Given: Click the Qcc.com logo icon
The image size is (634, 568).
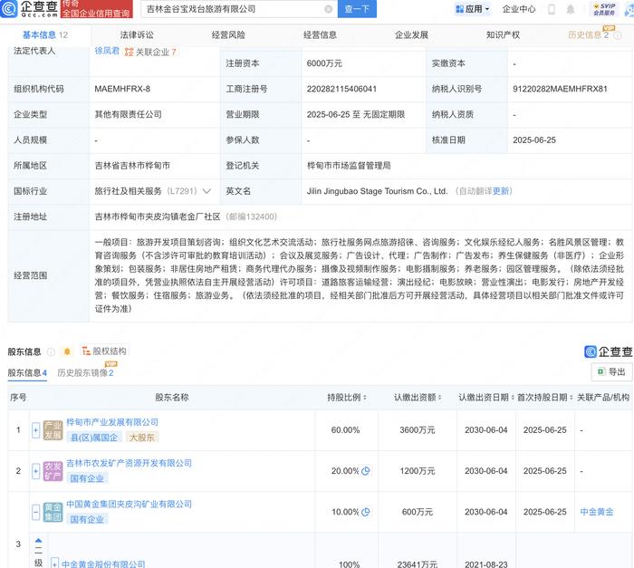Looking at the screenshot, I should tap(9, 8).
